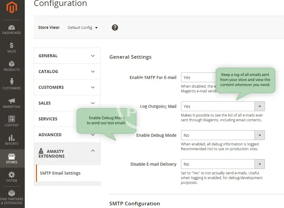The image size is (284, 208).
Task: Open the Store View Default Config dropdown
Action: pyautogui.click(x=83, y=28)
